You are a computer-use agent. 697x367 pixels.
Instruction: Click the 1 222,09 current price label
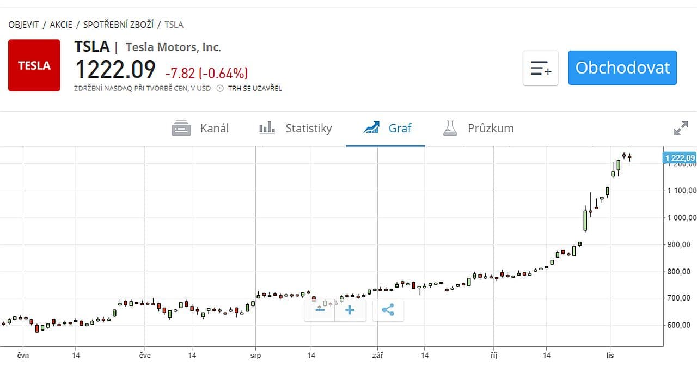pos(680,158)
